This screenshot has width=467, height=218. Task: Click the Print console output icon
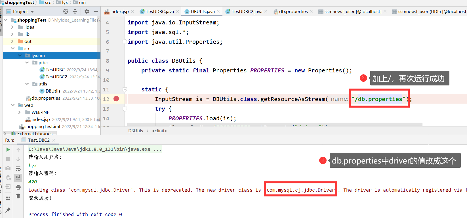tap(18, 187)
